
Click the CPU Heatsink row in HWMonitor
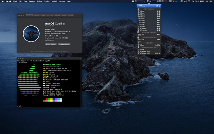coord(149,28)
